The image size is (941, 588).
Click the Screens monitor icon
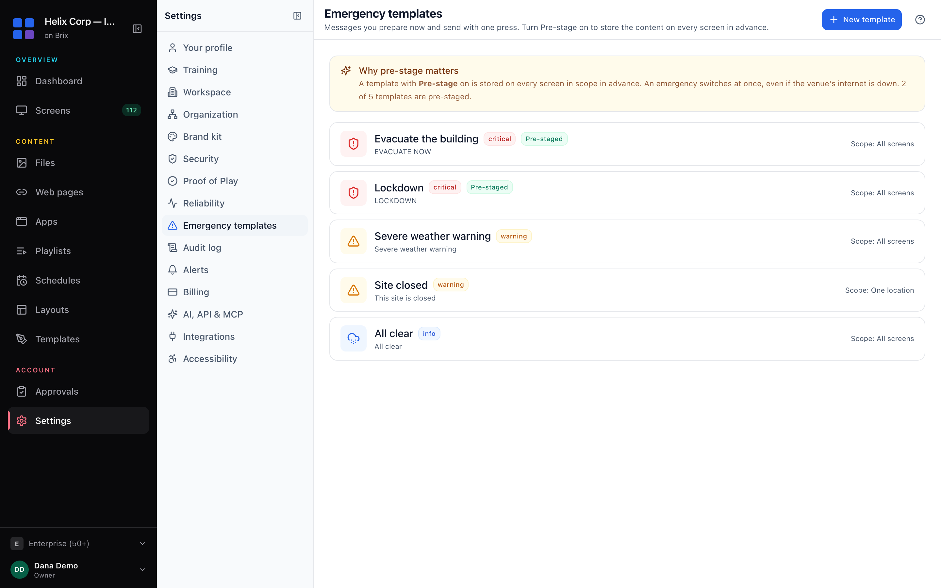(21, 110)
